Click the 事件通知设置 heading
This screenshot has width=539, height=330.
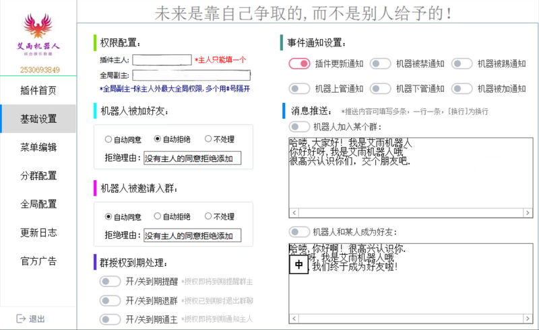(317, 43)
